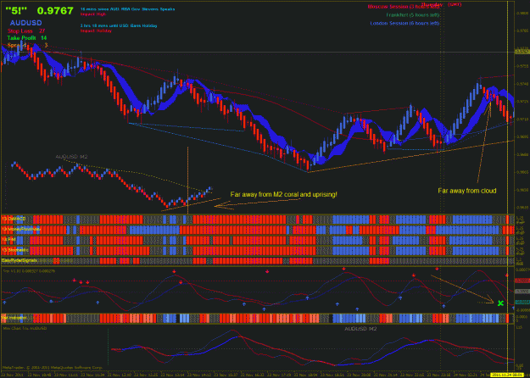Click the AUDUSD M2 label above mini price chart
530x378 pixels.
(x=72, y=157)
